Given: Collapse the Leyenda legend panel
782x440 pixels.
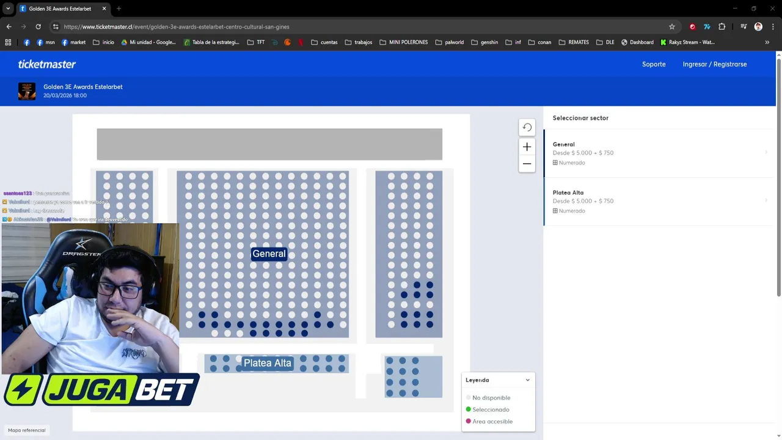Looking at the screenshot, I should (x=528, y=380).
